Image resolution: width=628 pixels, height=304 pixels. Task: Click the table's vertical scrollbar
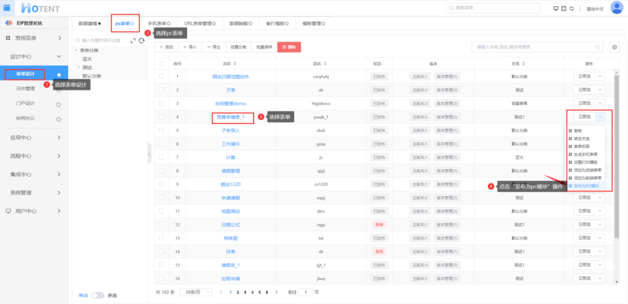click(x=617, y=155)
